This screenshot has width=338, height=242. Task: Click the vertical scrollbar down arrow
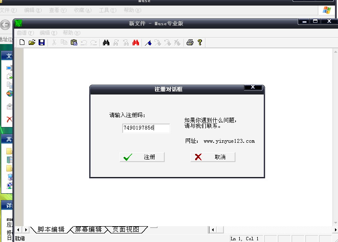pos(335,223)
